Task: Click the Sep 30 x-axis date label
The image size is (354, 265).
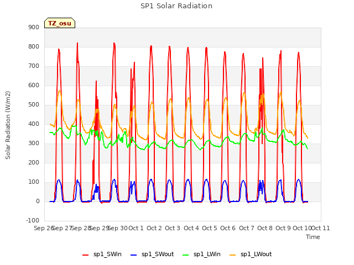Action: pyautogui.click(x=118, y=228)
